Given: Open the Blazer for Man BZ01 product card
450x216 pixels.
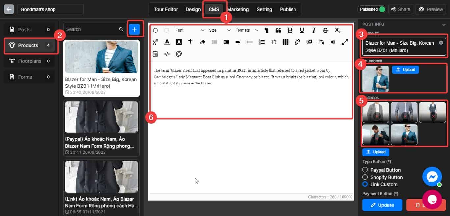Looking at the screenshot, I should point(101,68).
